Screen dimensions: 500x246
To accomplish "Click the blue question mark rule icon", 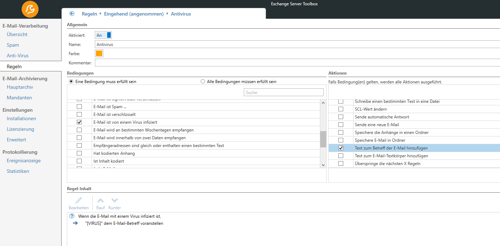I will 72,216.
